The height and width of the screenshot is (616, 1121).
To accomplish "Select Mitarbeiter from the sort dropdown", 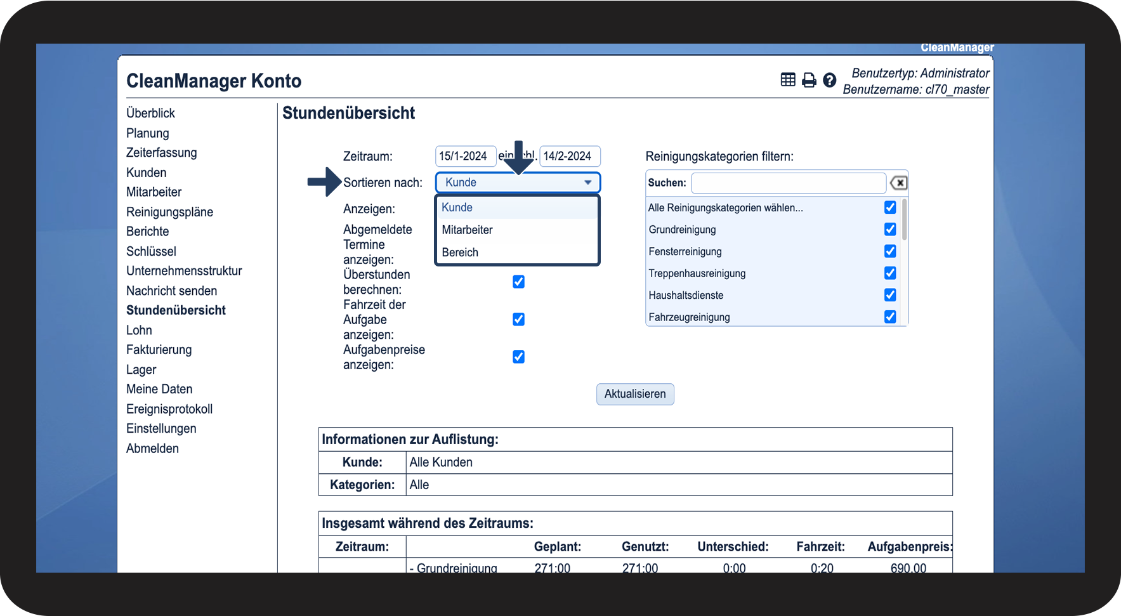I will 468,230.
